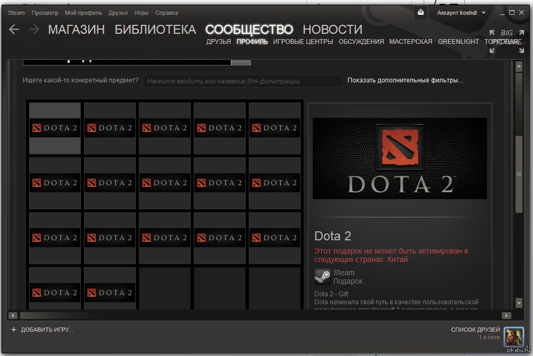Open the inbox envelope notification icon
The height and width of the screenshot is (356, 533).
[420, 13]
